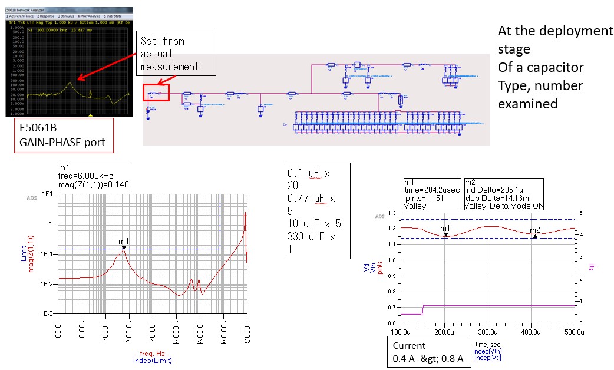Open the Mkr/Analysis menu
614x370 pixels.
[x=90, y=16]
